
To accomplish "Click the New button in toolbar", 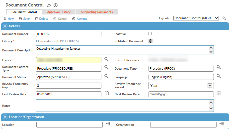I will [9, 19].
